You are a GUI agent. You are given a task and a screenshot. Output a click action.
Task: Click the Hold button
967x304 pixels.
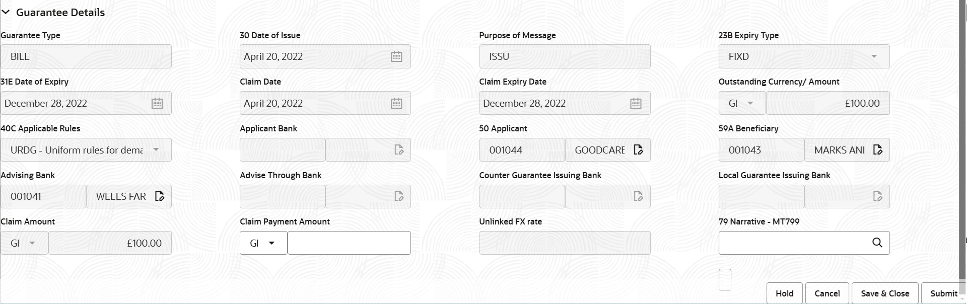784,293
